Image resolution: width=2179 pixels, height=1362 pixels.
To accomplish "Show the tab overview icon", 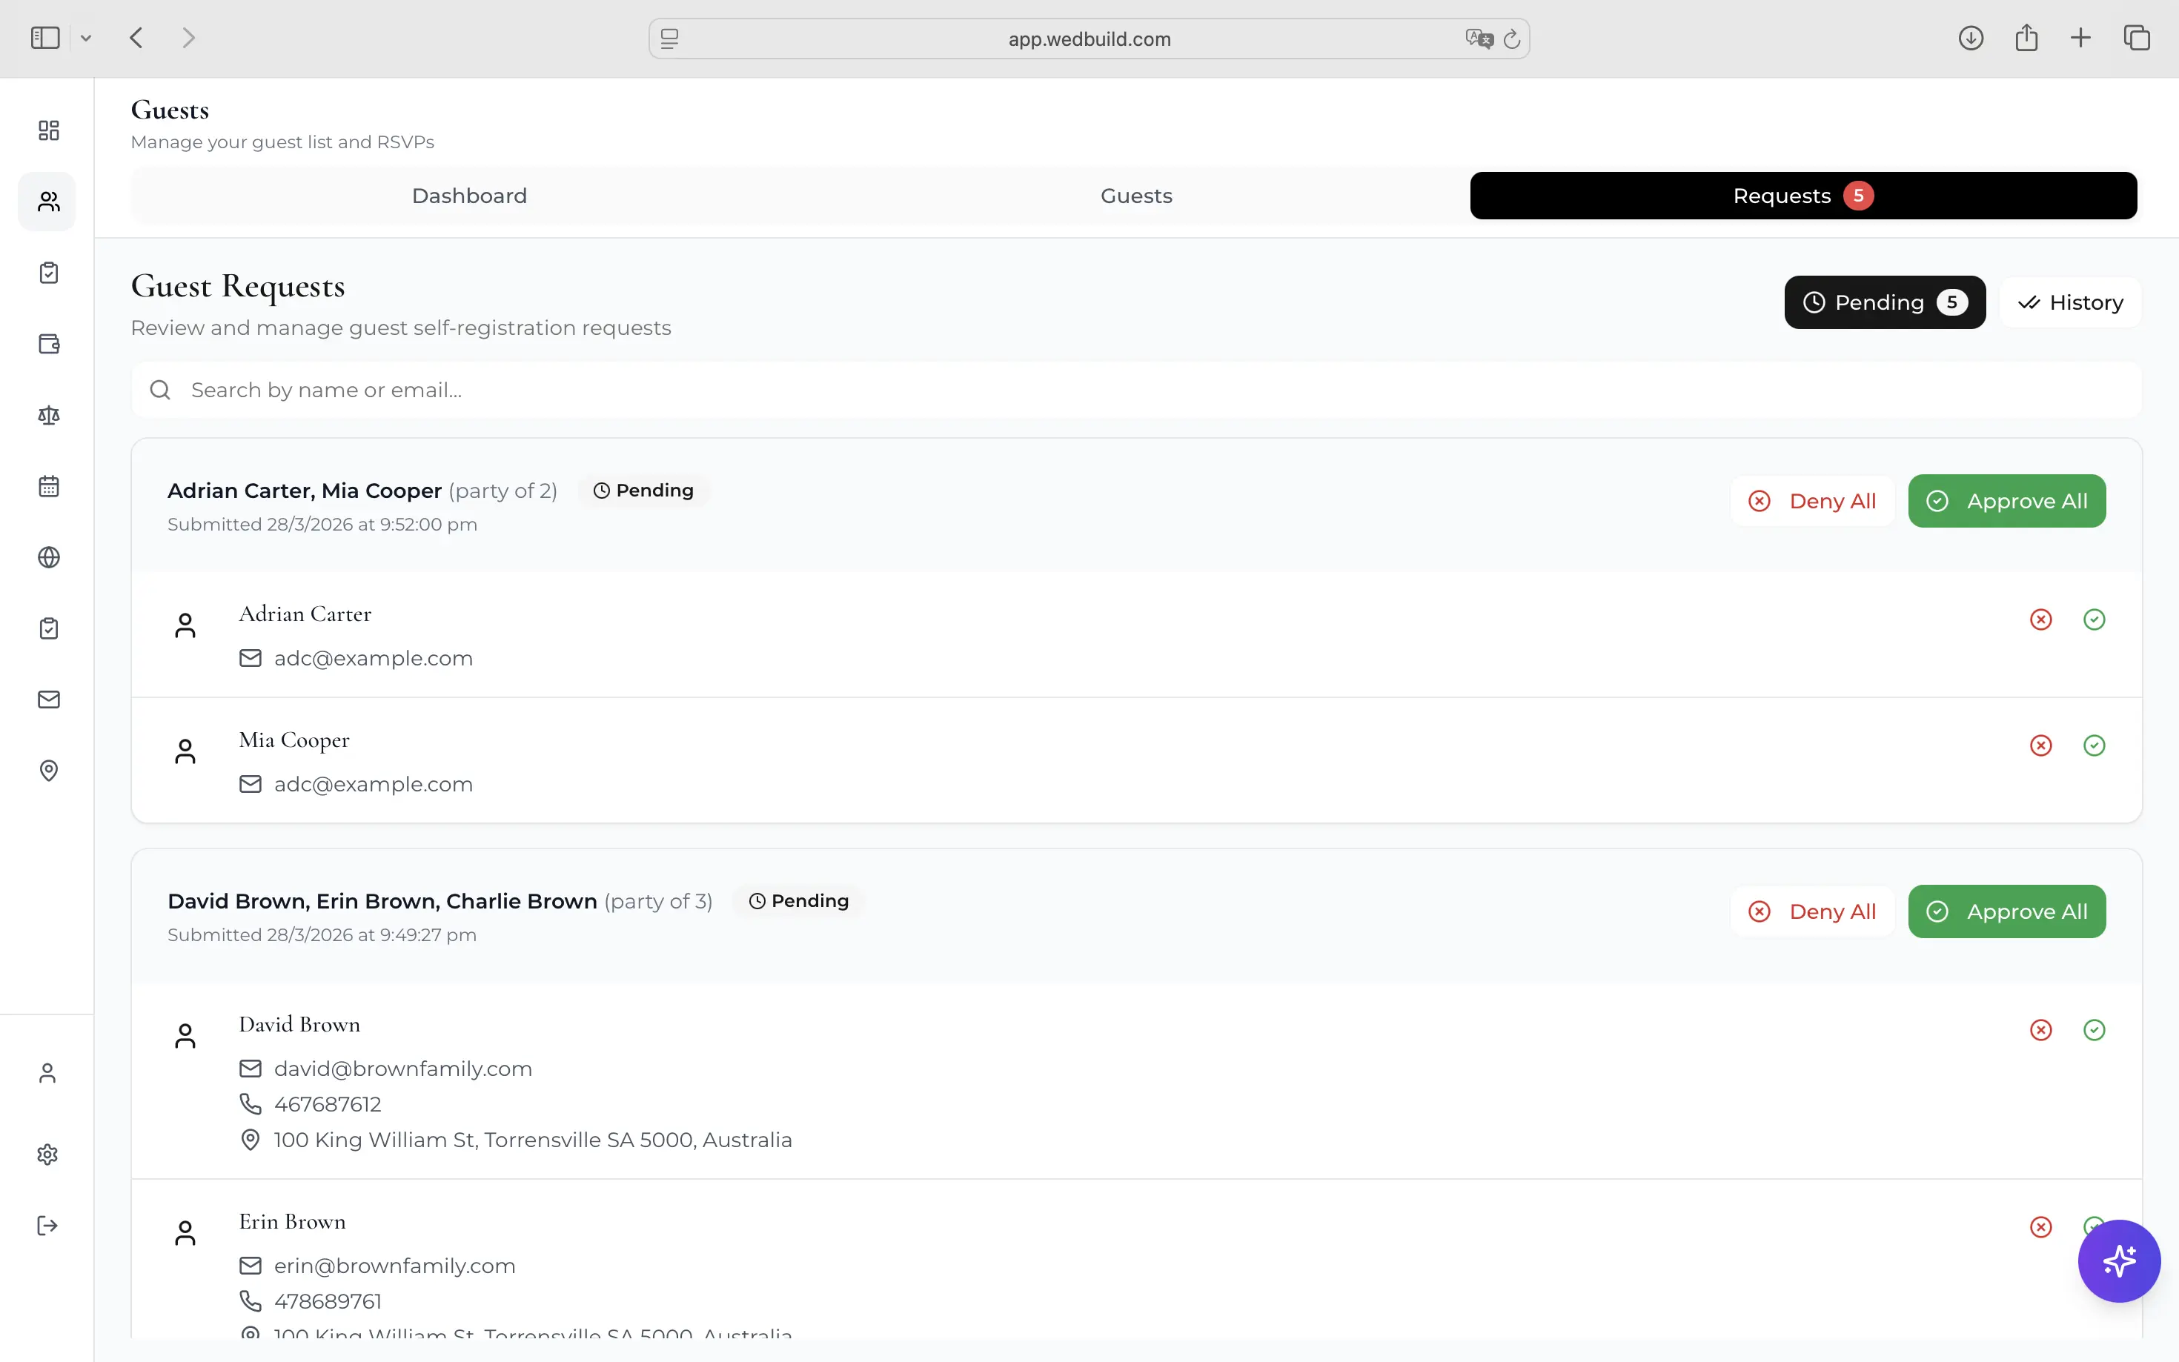I will point(2137,38).
